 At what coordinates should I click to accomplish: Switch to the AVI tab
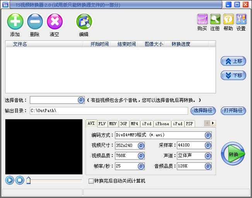pyautogui.click(x=91, y=123)
